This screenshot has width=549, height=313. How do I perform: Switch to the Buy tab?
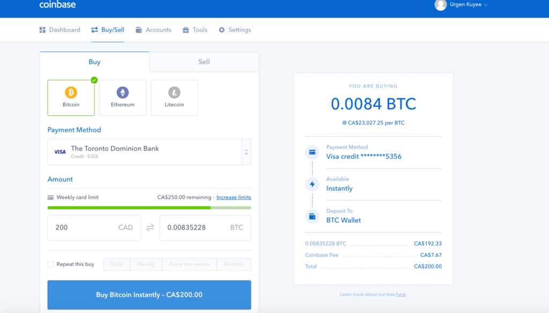point(94,62)
